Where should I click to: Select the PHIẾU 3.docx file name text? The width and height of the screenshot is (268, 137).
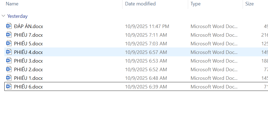pyautogui.click(x=28, y=61)
